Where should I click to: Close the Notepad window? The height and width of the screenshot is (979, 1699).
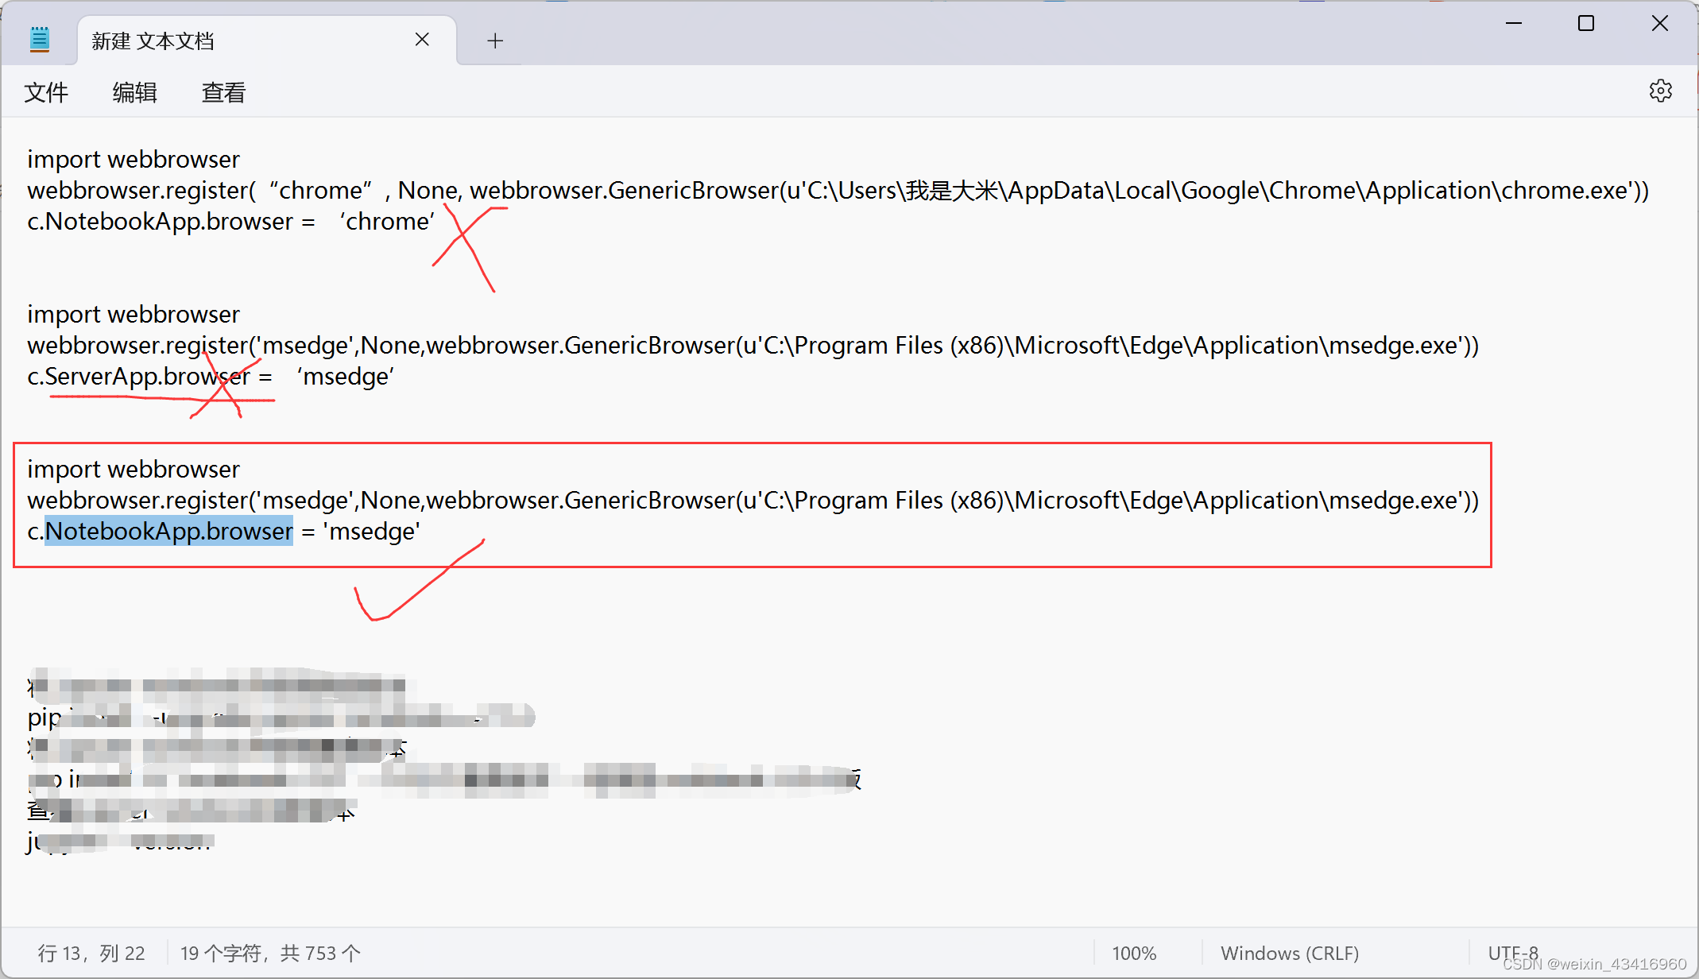(x=1660, y=24)
